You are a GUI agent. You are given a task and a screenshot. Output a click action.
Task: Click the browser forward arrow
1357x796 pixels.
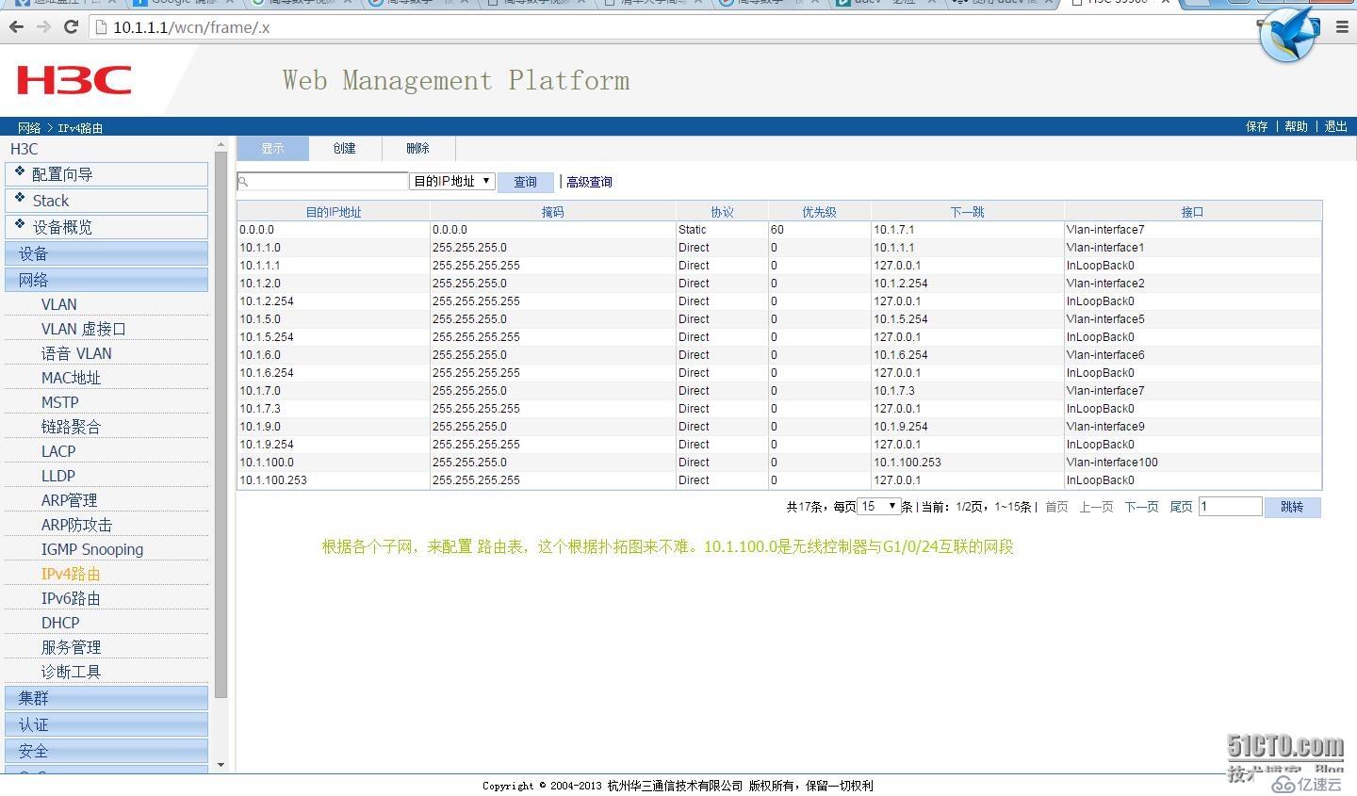(43, 27)
